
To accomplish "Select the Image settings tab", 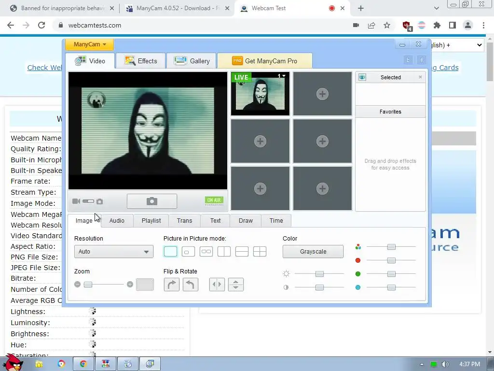I will coord(84,220).
